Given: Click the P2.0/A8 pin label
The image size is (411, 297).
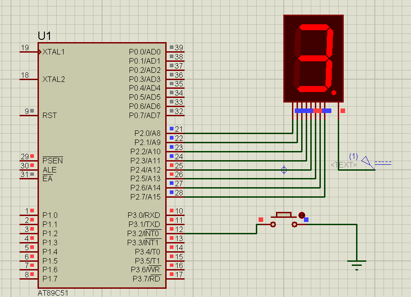Looking at the screenshot, I should pos(147,134).
